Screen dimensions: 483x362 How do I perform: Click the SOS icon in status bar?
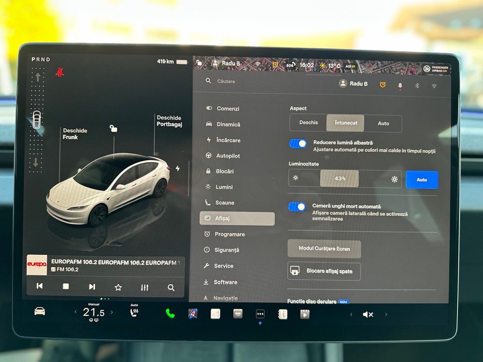click(290, 65)
